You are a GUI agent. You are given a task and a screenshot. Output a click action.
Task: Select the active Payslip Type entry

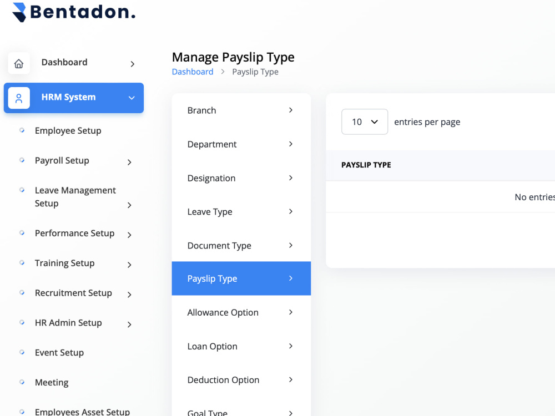241,278
